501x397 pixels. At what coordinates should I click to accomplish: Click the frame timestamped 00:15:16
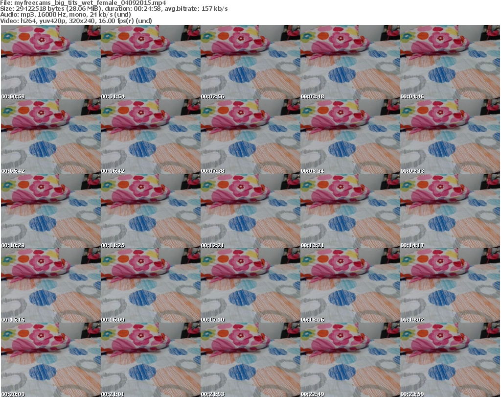click(x=51, y=285)
